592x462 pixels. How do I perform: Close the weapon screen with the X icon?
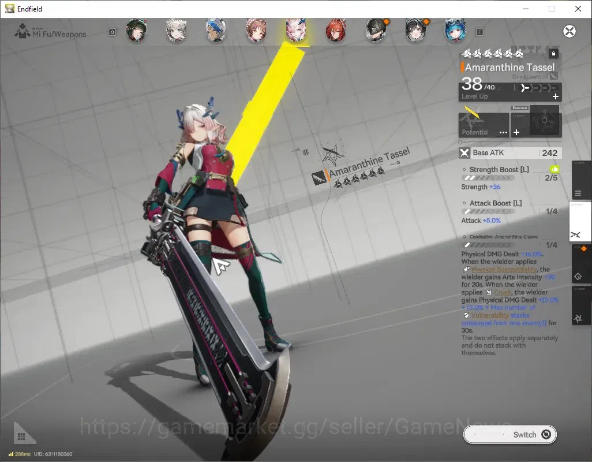click(569, 31)
